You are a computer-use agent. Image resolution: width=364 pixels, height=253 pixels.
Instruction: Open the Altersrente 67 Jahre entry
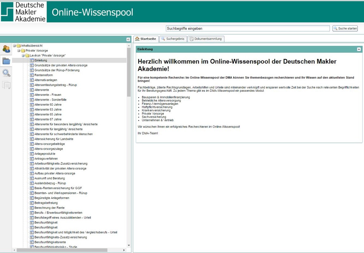pos(48,120)
